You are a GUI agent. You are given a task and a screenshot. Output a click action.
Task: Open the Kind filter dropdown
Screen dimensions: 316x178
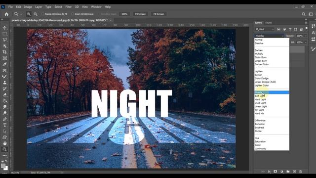coord(265,29)
